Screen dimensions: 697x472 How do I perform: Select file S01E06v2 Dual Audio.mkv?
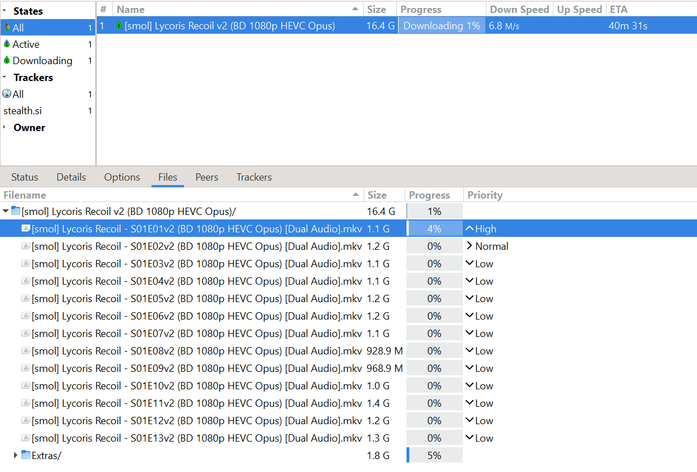pos(197,316)
